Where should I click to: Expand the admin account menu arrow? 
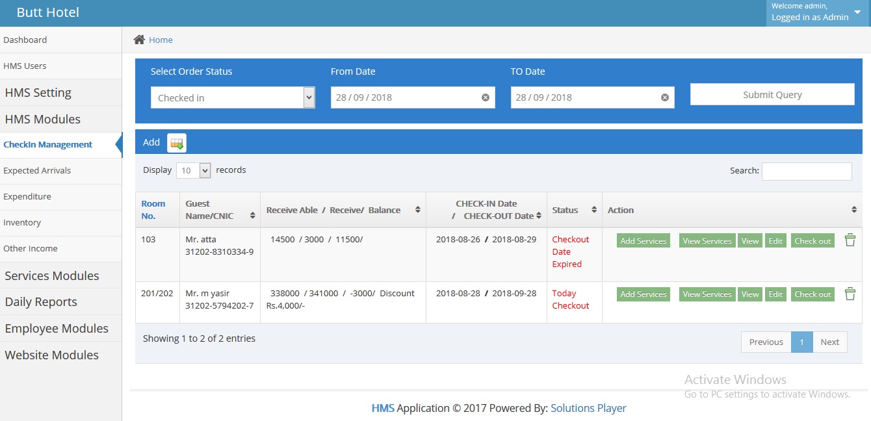click(x=857, y=12)
